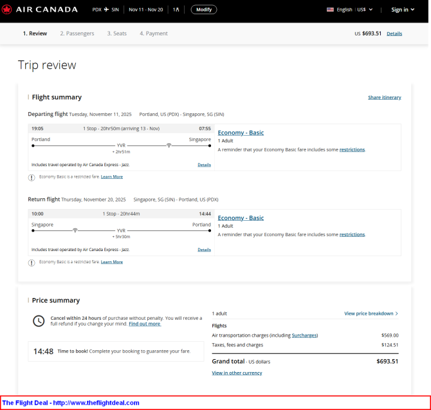Click YVR stopover label on return flight

click(x=121, y=230)
